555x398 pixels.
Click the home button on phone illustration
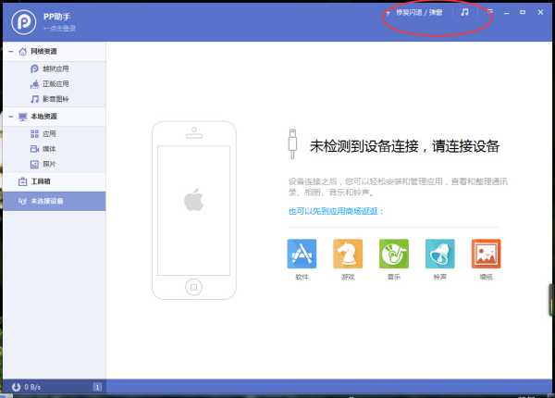pyautogui.click(x=193, y=287)
